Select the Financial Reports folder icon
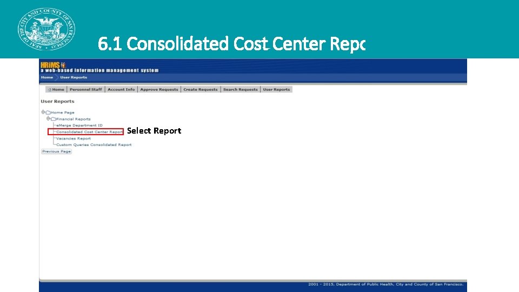 pyautogui.click(x=54, y=119)
